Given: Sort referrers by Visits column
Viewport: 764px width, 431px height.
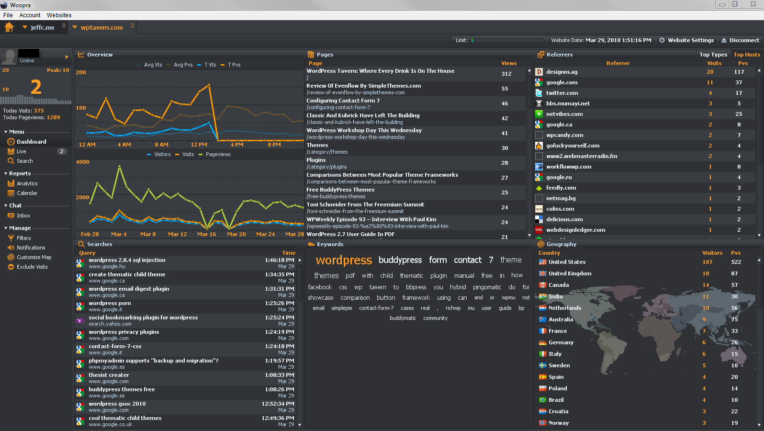Looking at the screenshot, I should 714,63.
